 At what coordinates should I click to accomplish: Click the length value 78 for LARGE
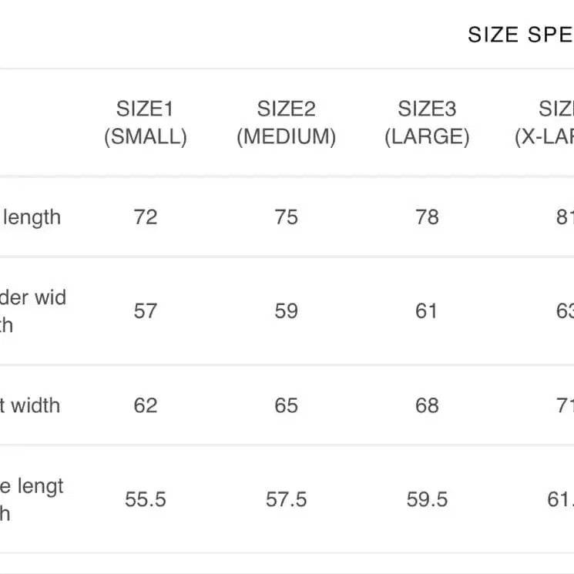(427, 217)
